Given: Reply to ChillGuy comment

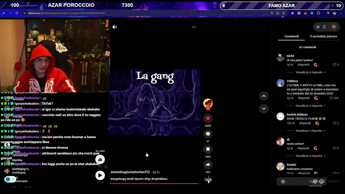Looking at the screenshot, I should pos(304,98).
